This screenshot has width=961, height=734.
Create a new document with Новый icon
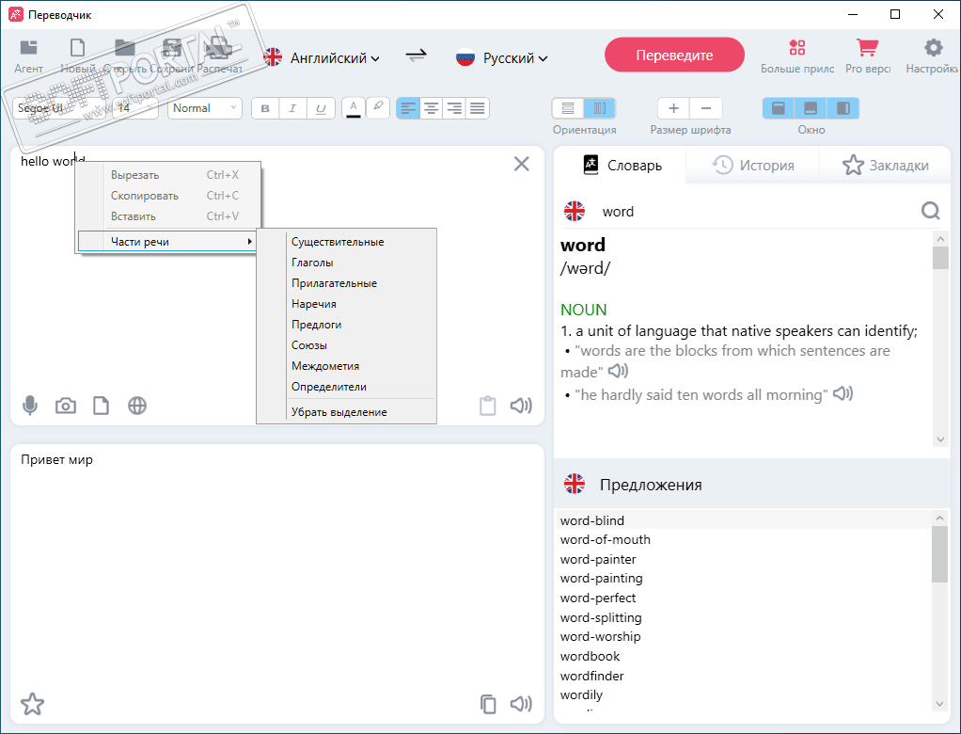click(x=77, y=48)
